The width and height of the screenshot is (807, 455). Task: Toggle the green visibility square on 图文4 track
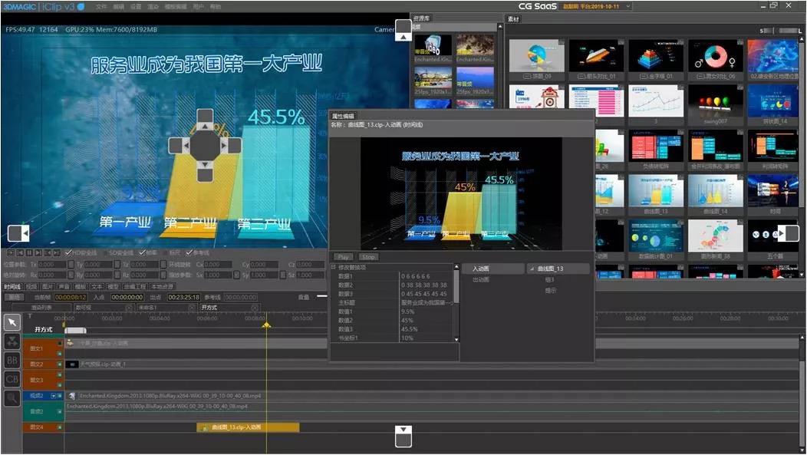click(x=60, y=427)
